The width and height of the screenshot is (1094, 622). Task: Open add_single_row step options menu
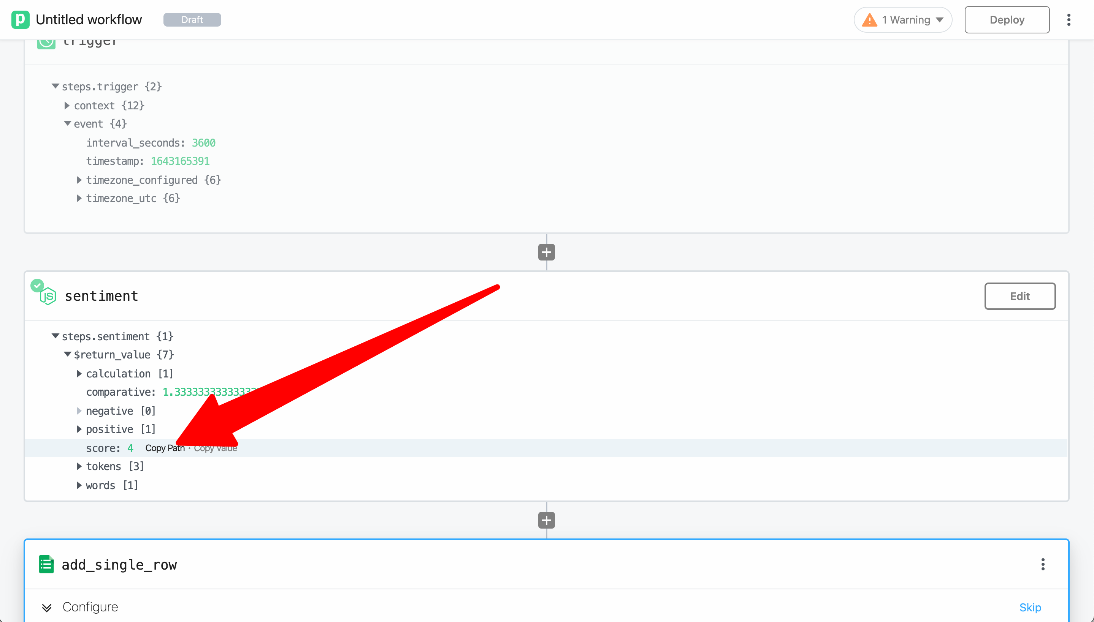1043,564
